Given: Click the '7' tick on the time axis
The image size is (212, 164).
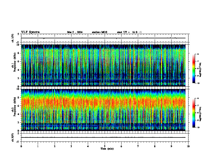Looking at the screenshot, I should [138, 146].
